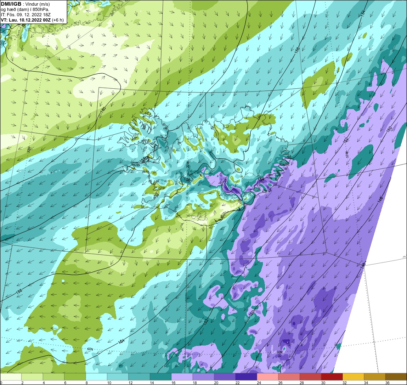Click the '30W' longitude label
Viewport: 407px width, 385px height.
(29, 149)
